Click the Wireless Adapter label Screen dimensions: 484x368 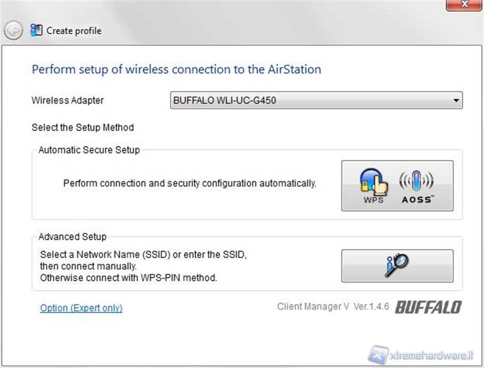68,100
